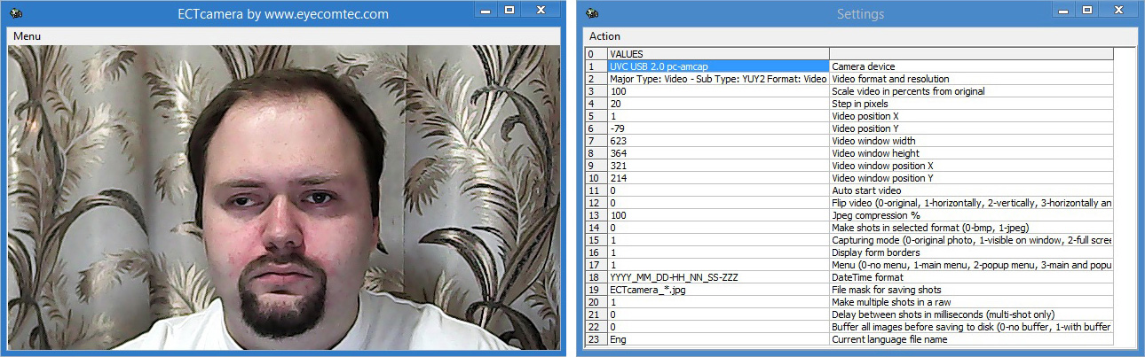
Task: Select the '364' Video window height value
Action: (x=718, y=153)
